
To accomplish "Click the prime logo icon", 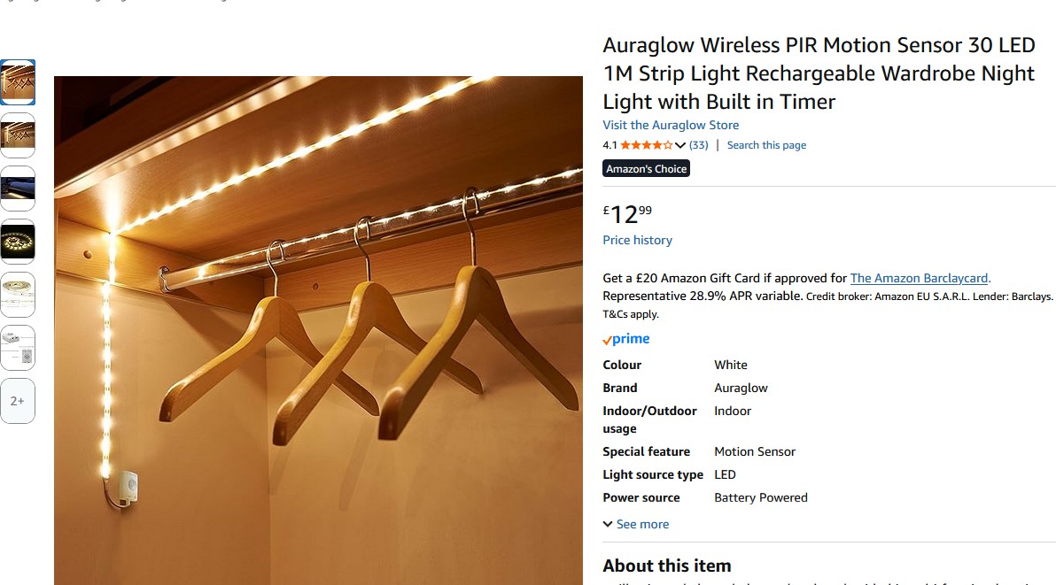I will [626, 339].
